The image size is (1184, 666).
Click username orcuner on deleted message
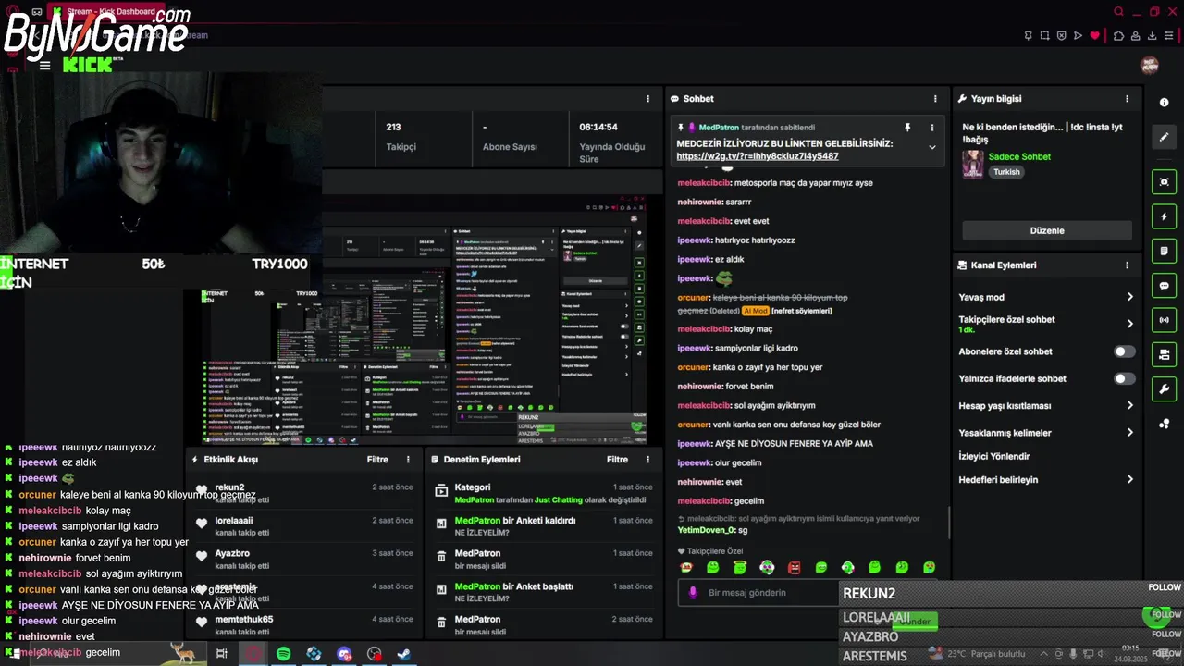693,298
